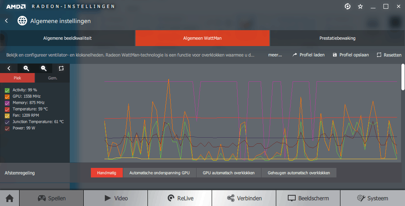Toggle the Activity graph checkbox
This screenshot has width=405, height=206.
(7, 90)
